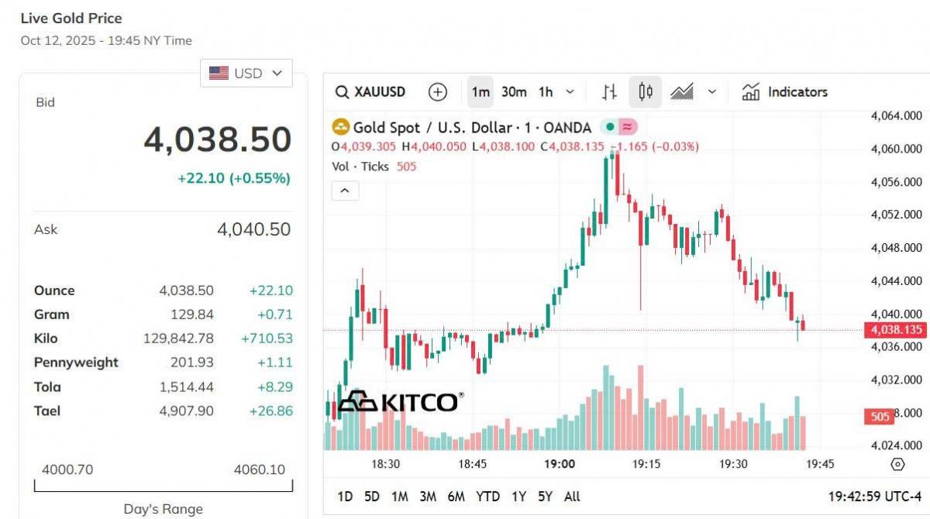Click the 30m timeframe button

pos(515,91)
